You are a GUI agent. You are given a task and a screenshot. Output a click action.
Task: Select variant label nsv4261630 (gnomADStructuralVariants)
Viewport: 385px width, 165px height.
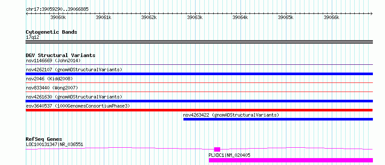[74, 97]
